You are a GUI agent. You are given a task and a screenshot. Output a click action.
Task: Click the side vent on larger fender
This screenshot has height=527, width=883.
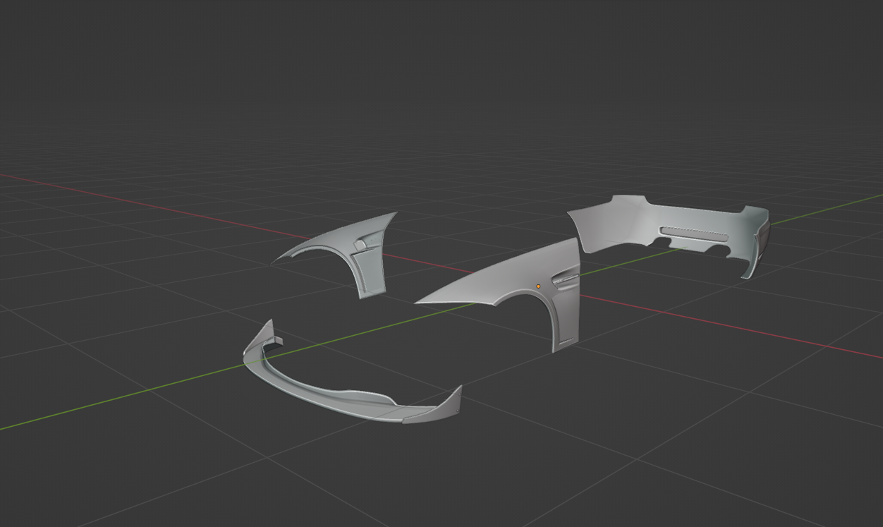[x=566, y=281]
